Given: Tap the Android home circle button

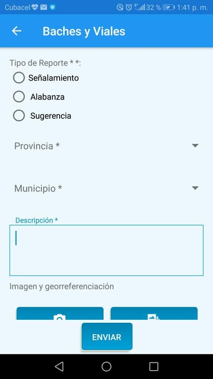Looking at the screenshot, I should click(106, 366).
